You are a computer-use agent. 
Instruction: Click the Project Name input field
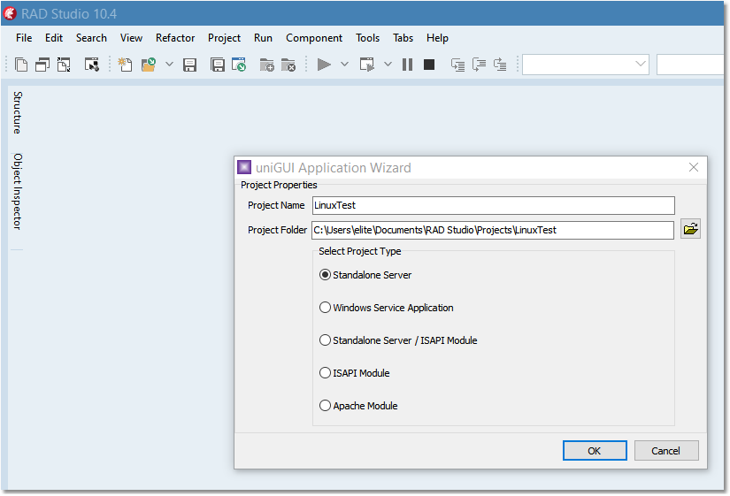pos(493,205)
